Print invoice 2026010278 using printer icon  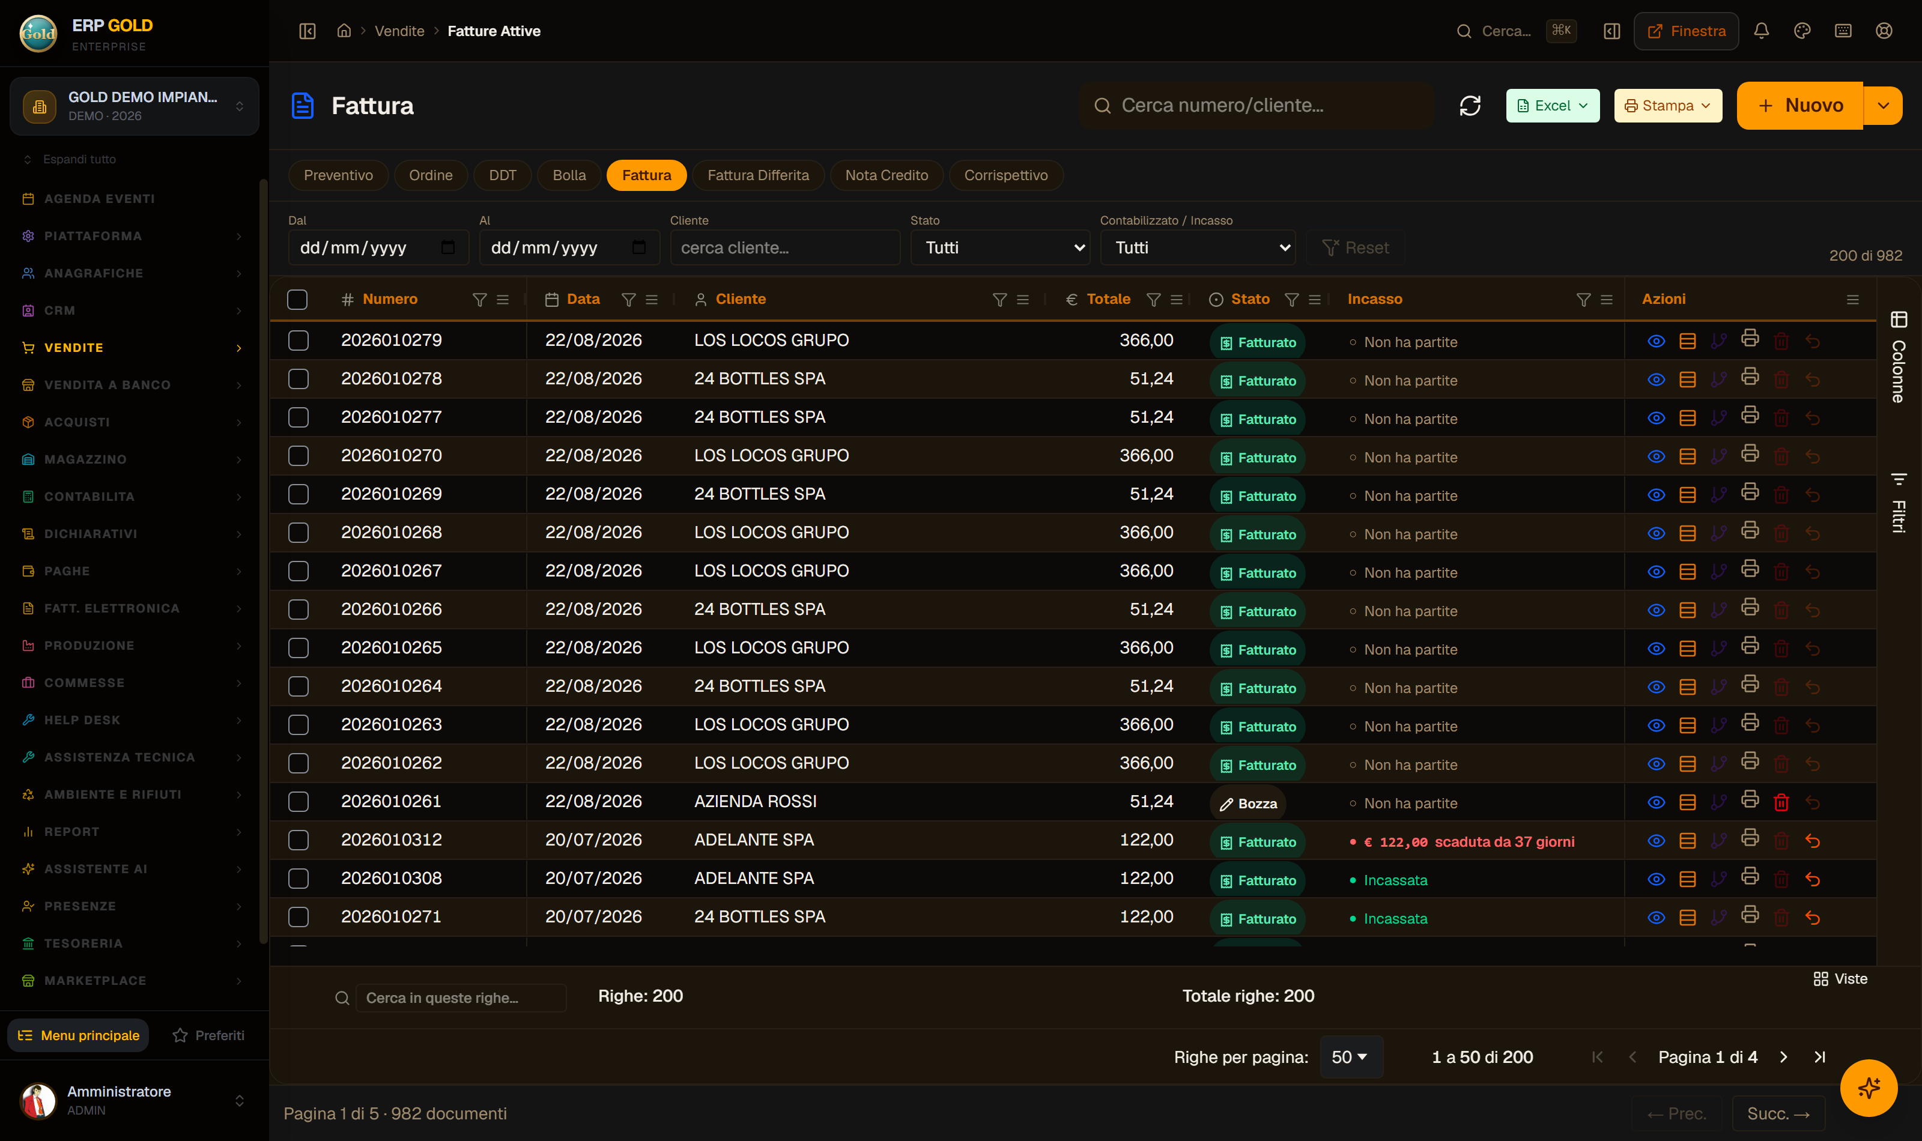click(x=1750, y=377)
